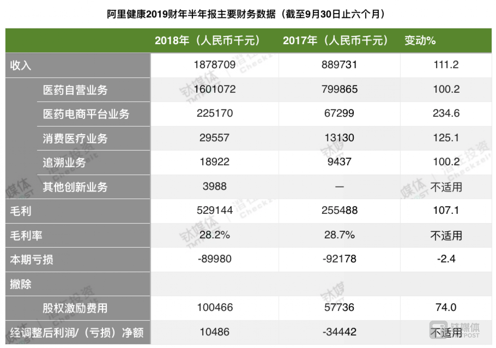Select the 毛利率 row label
The width and height of the screenshot is (496, 348).
27,235
